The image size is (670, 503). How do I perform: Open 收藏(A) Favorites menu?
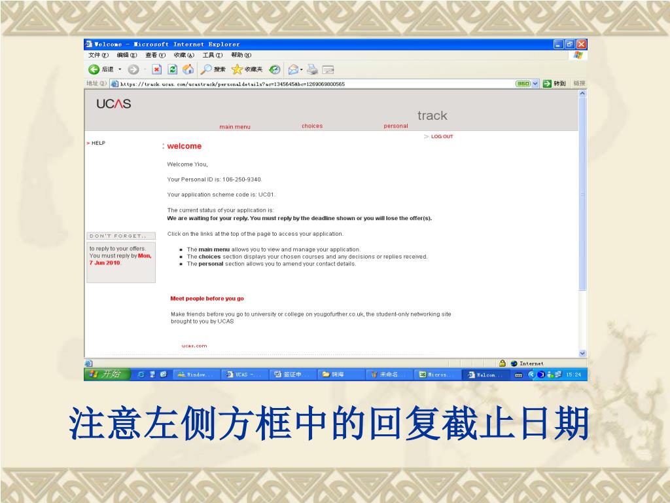184,55
